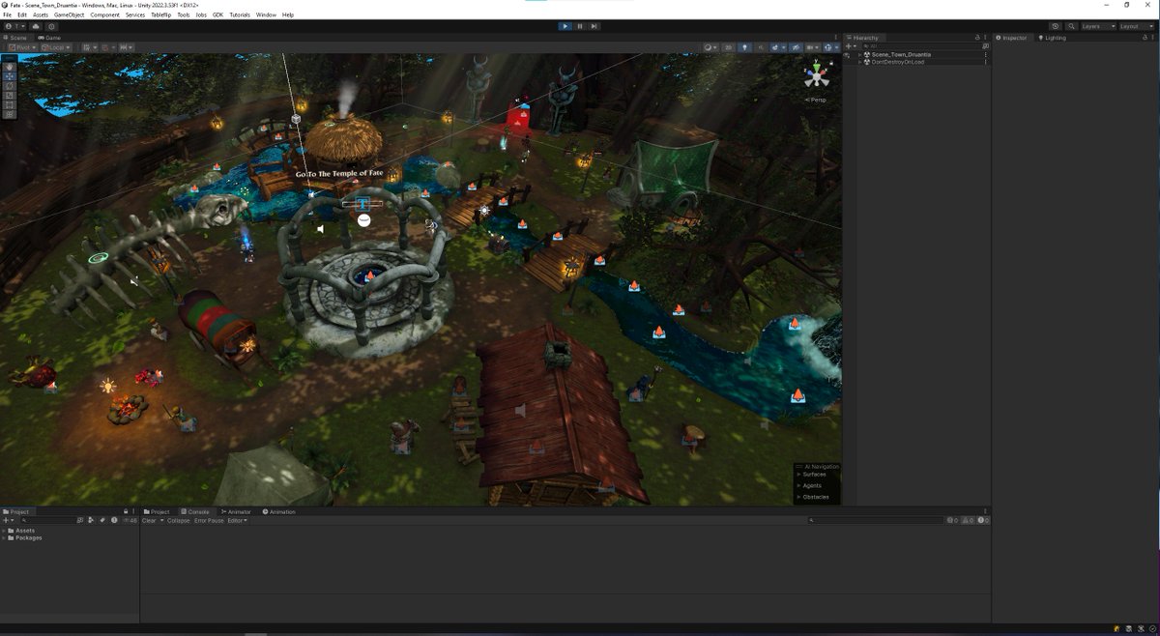
Task: Click the Pause button in the toolbar
Action: coord(579,26)
